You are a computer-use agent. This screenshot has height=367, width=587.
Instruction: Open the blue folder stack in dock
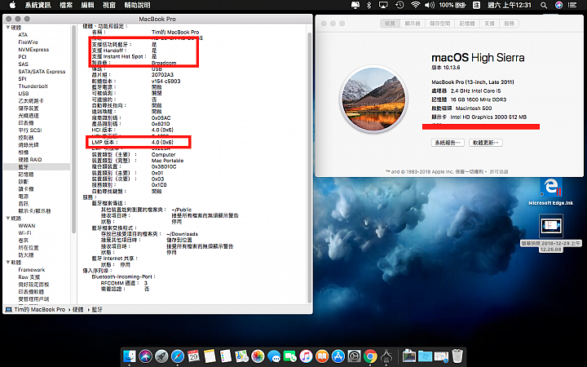tap(425, 356)
